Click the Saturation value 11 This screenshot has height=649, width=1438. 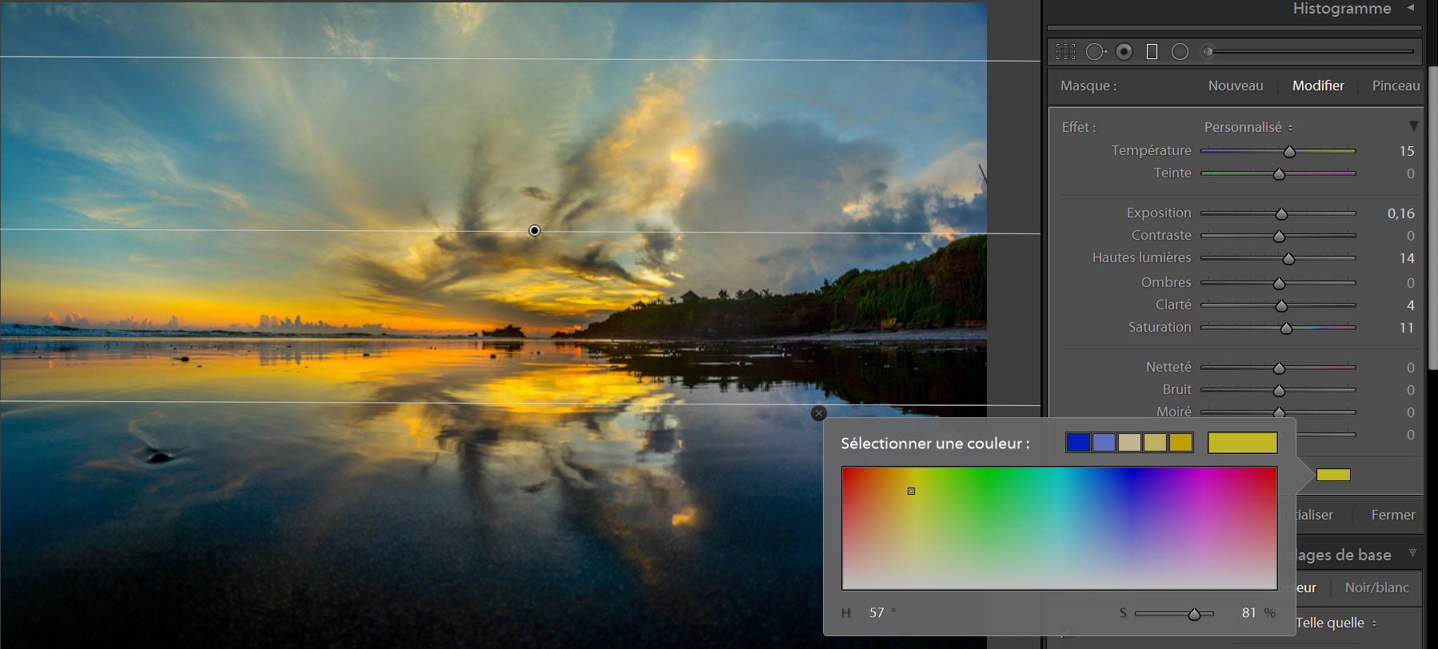(1407, 328)
